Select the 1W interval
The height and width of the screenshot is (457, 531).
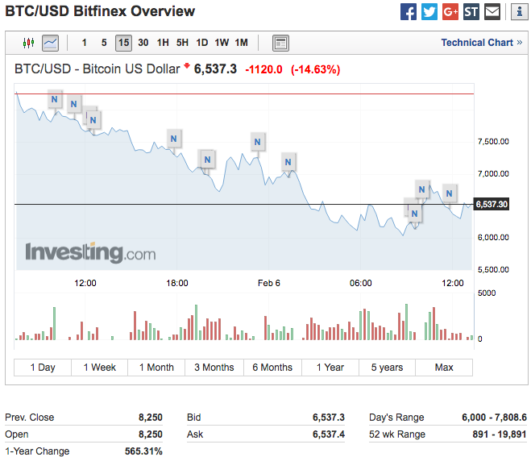pyautogui.click(x=222, y=43)
